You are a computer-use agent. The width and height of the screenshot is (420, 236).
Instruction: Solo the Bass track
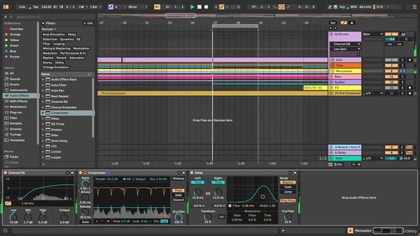pyautogui.click(x=402, y=77)
